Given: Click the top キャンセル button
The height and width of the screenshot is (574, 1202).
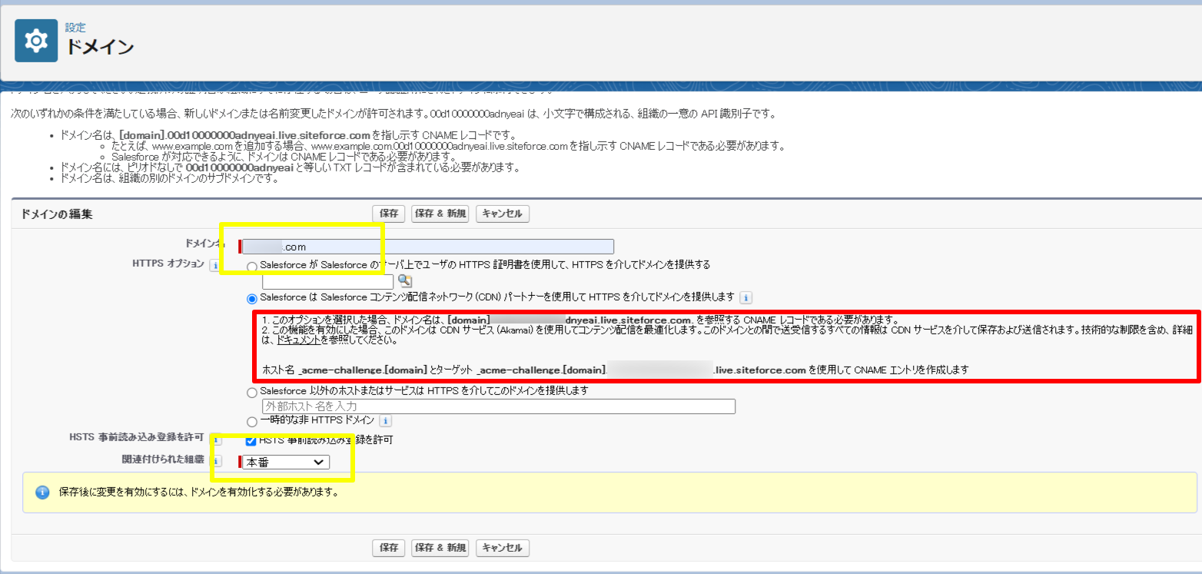Looking at the screenshot, I should coord(503,214).
